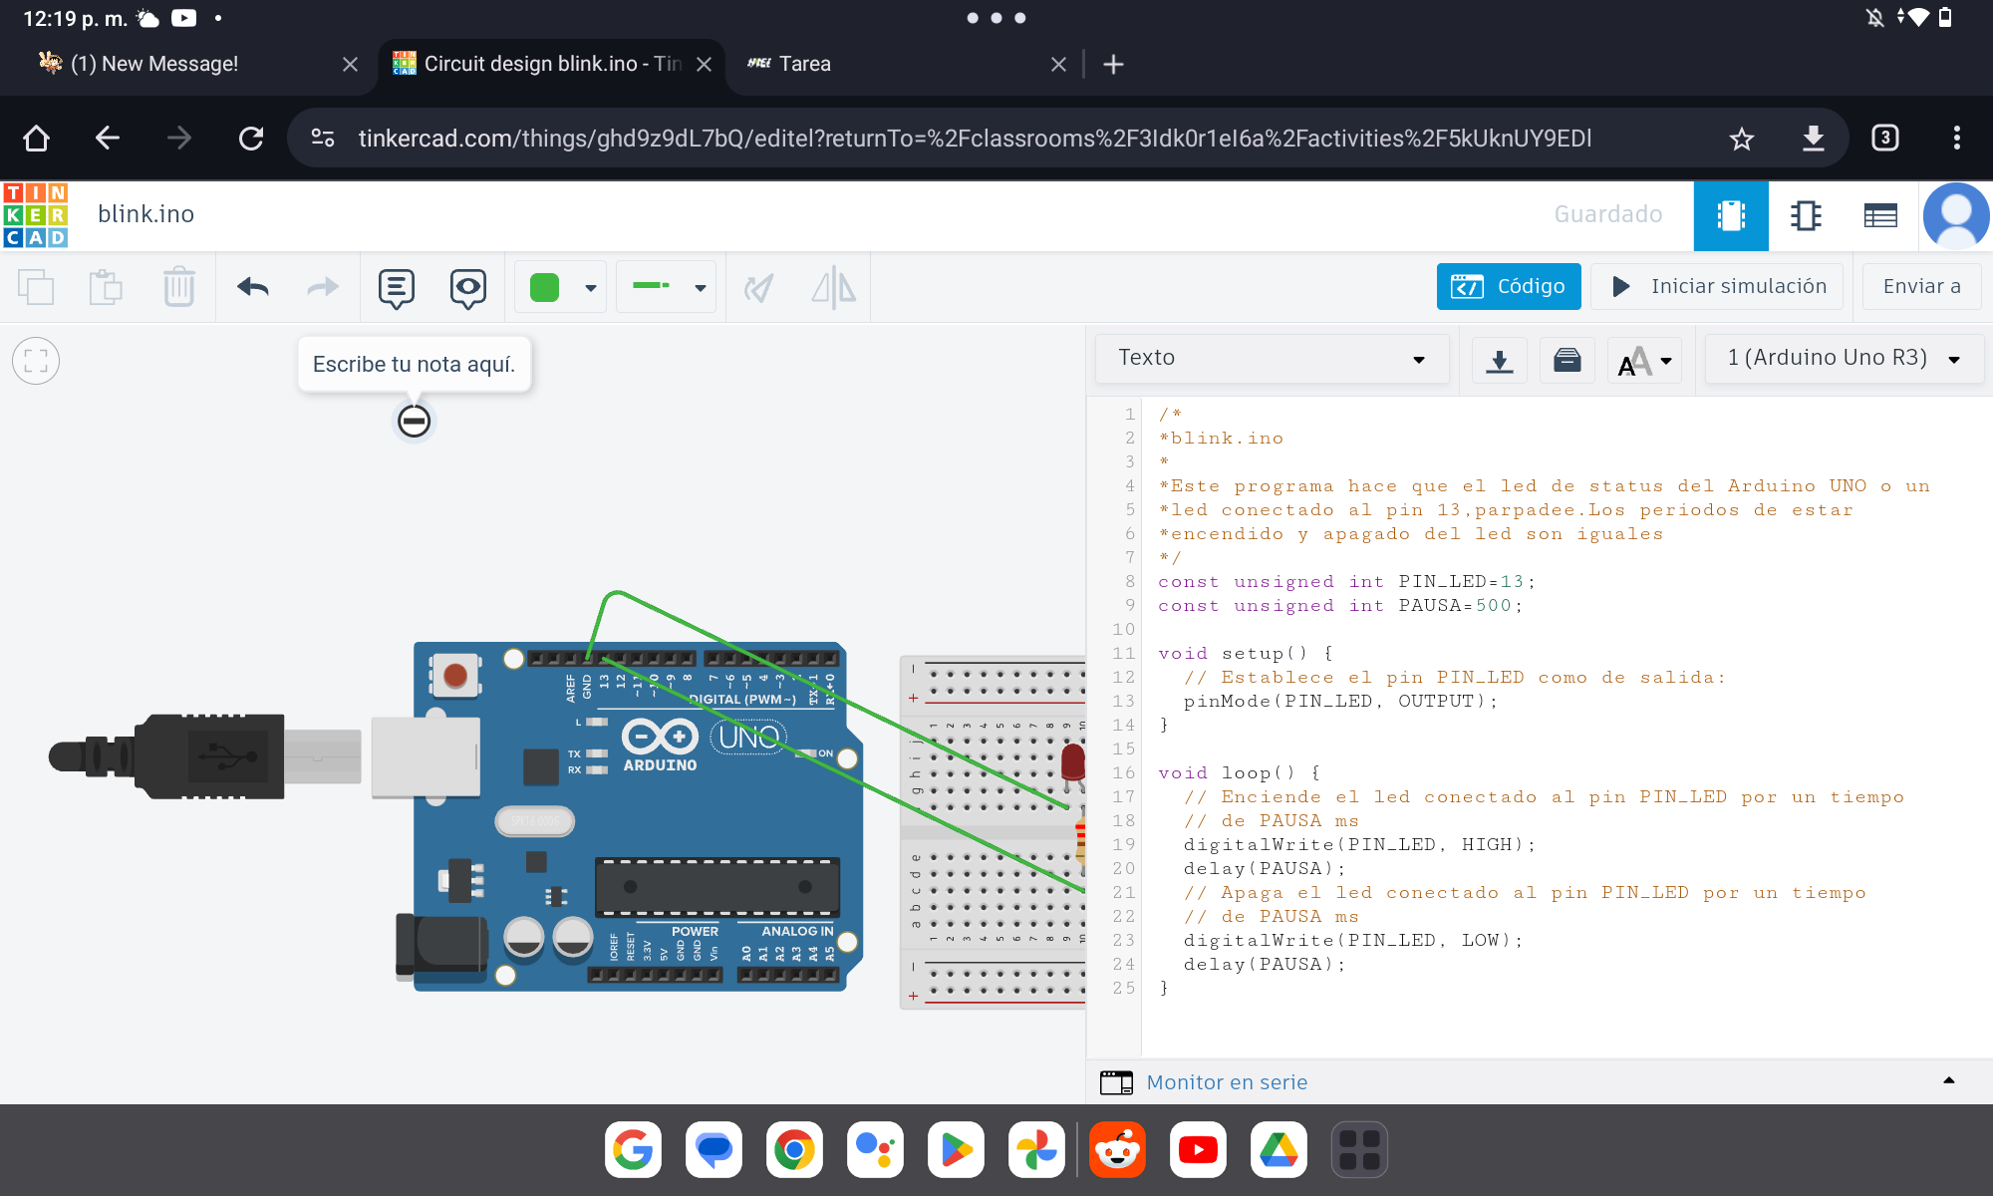Click the Enviar a button
The image size is (1993, 1196).
[1920, 287]
